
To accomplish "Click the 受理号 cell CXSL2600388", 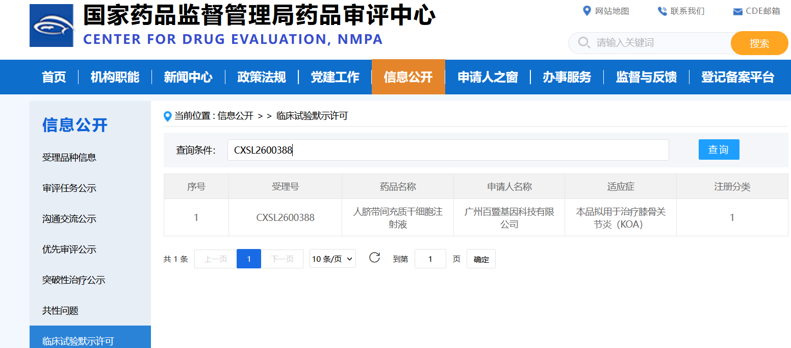I will pyautogui.click(x=286, y=218).
